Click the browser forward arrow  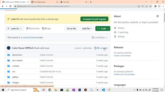point(6,6)
